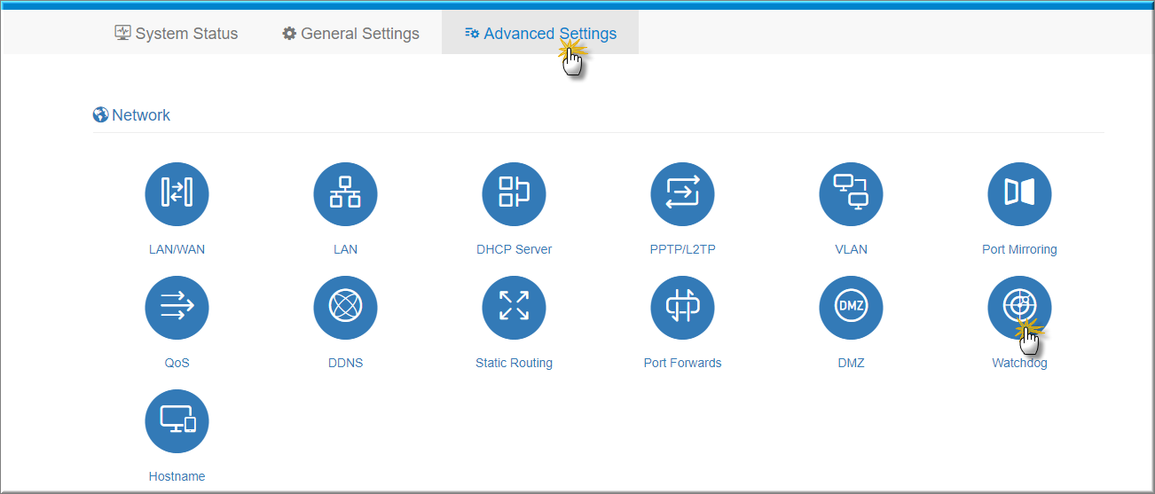The width and height of the screenshot is (1155, 494).
Task: Open the DMZ circle icon
Action: pyautogui.click(x=851, y=308)
